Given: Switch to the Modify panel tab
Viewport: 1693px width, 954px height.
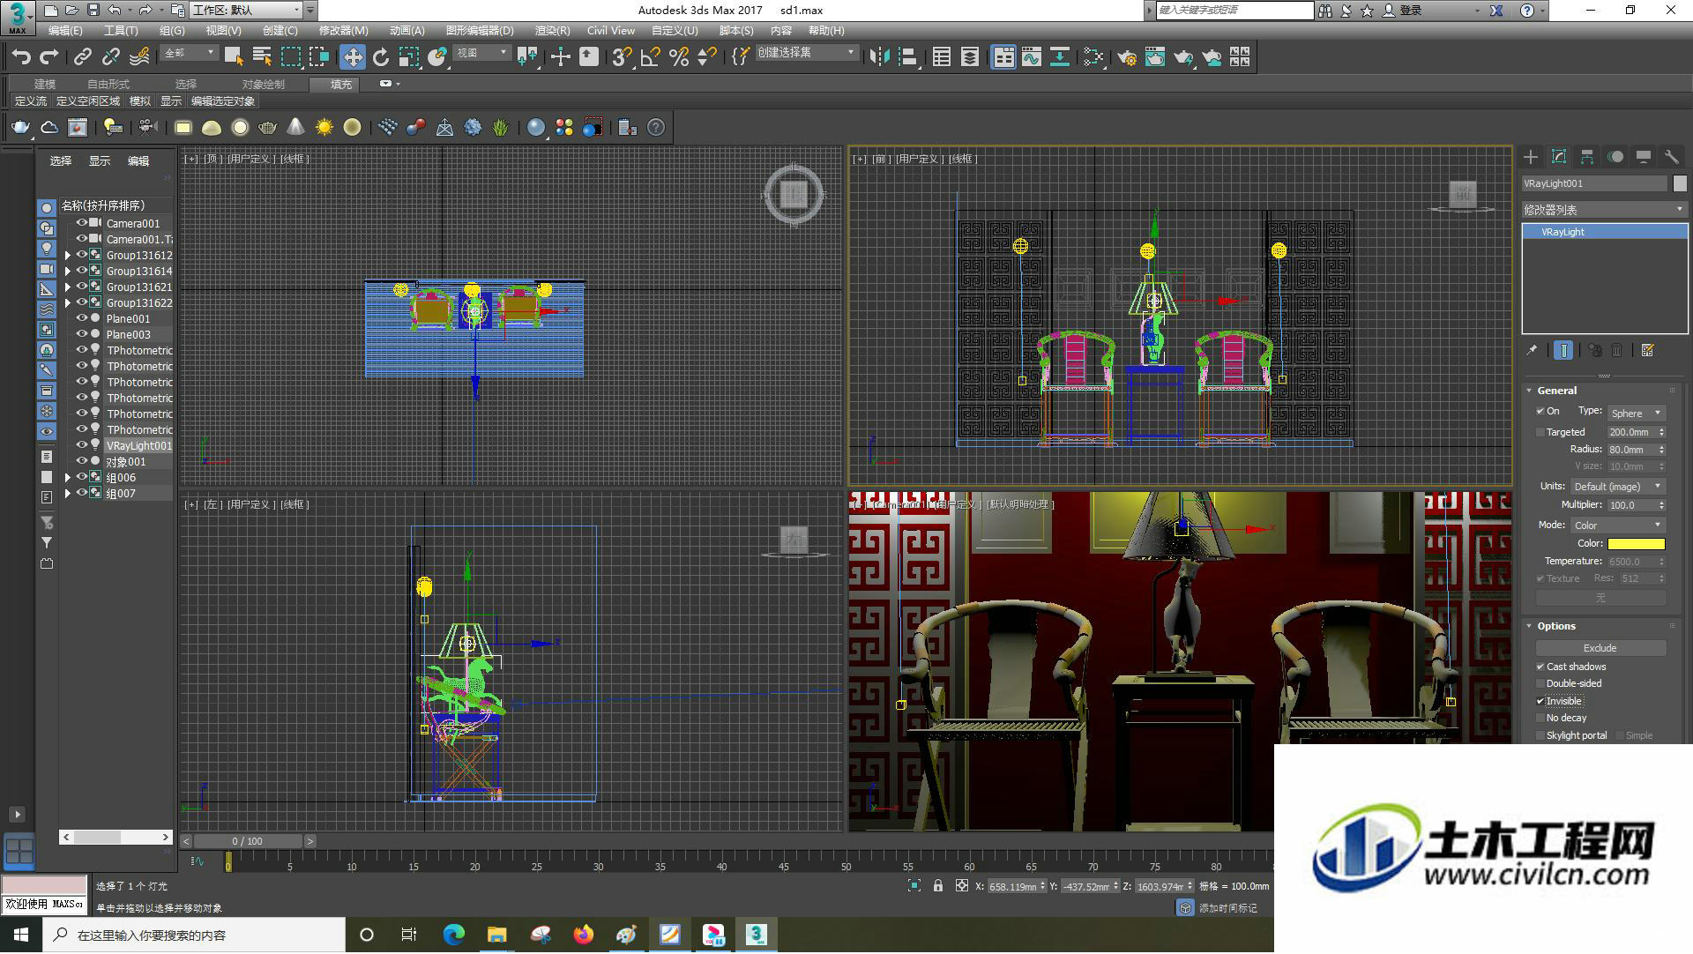Looking at the screenshot, I should coord(1559,157).
